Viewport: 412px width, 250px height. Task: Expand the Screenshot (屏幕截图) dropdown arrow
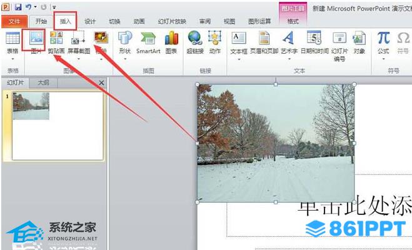pyautogui.click(x=79, y=59)
